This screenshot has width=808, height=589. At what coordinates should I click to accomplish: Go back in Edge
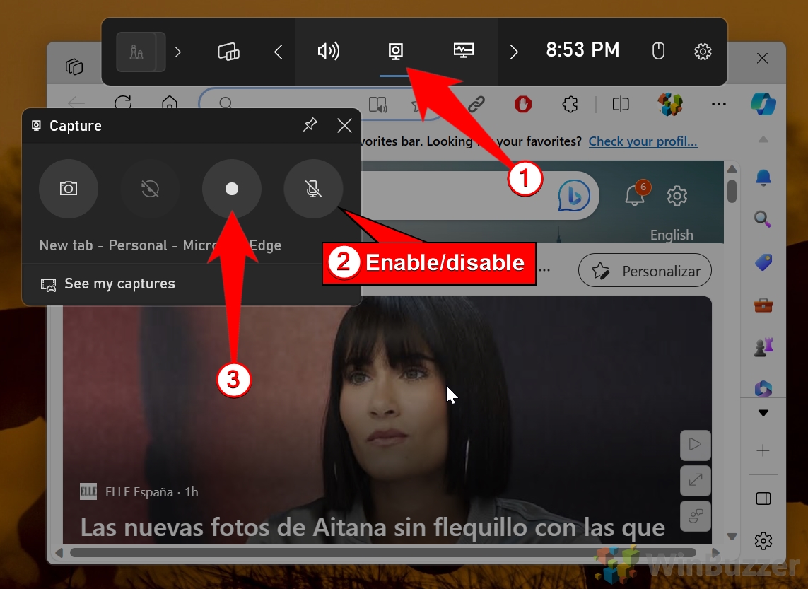coord(76,103)
